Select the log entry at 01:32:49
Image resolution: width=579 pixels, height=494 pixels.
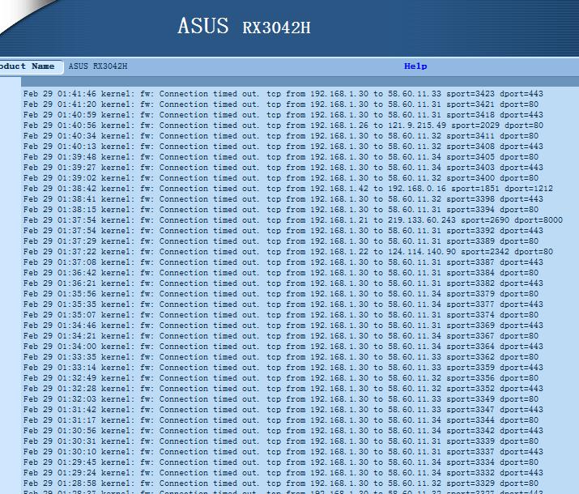point(281,378)
